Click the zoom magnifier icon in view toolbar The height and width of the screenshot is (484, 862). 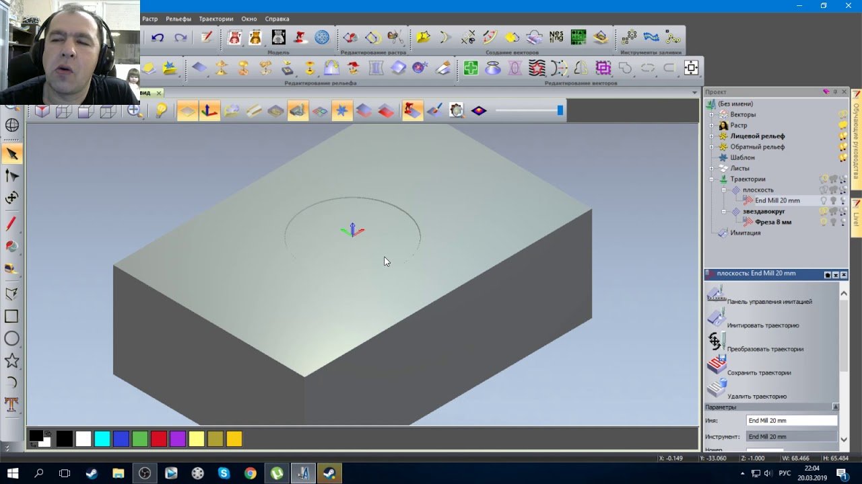pos(135,111)
